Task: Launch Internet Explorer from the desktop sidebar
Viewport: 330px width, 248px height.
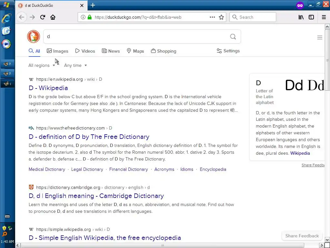Action: 6,18
